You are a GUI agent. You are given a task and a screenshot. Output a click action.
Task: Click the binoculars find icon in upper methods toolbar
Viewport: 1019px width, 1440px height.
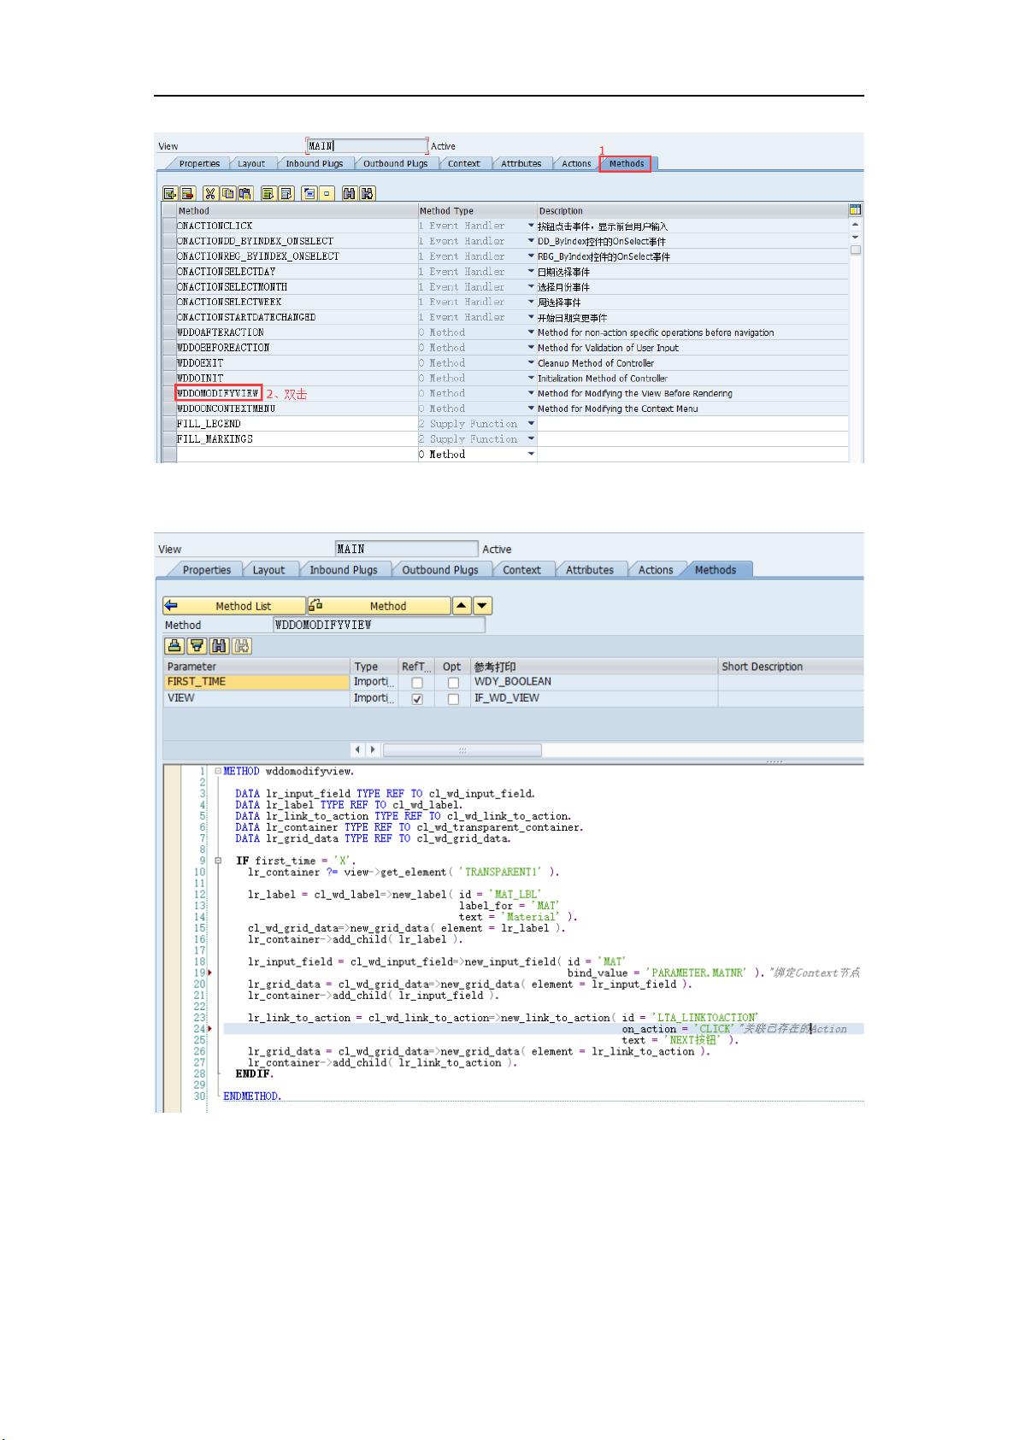point(350,193)
